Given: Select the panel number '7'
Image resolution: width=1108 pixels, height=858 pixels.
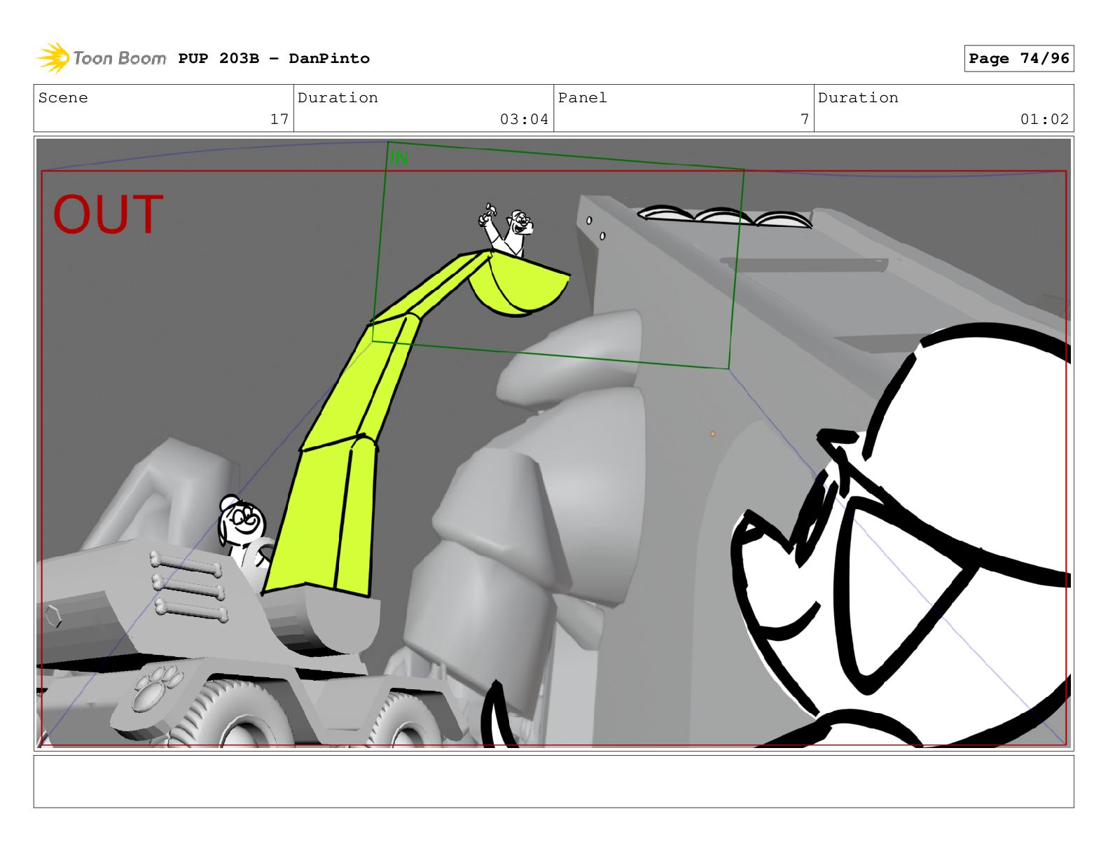Looking at the screenshot, I should [805, 119].
